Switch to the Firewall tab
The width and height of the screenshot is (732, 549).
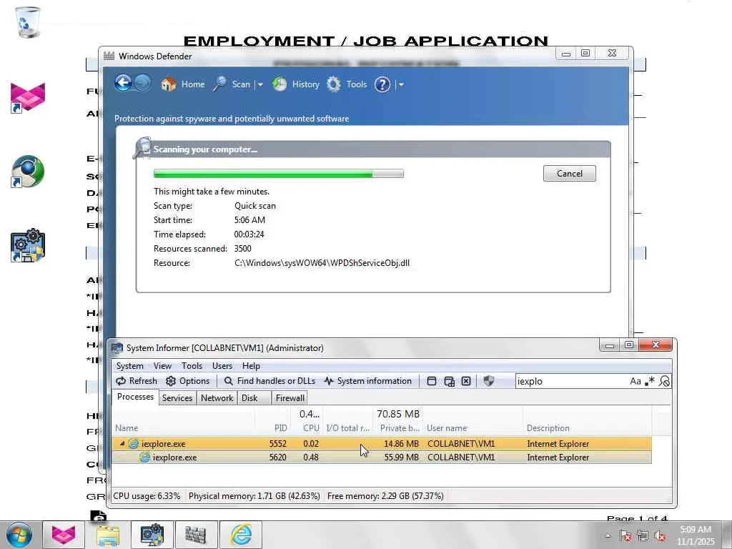[290, 398]
